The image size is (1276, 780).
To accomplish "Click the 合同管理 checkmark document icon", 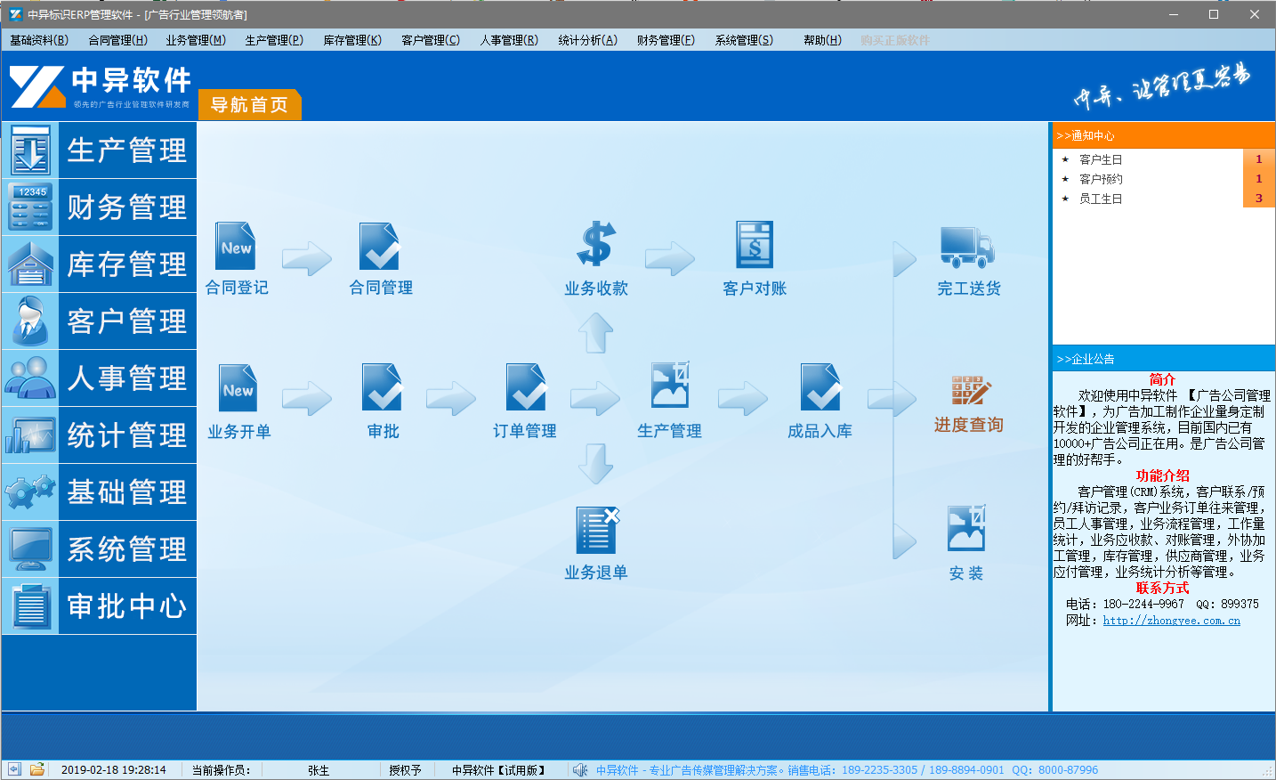I will (380, 247).
